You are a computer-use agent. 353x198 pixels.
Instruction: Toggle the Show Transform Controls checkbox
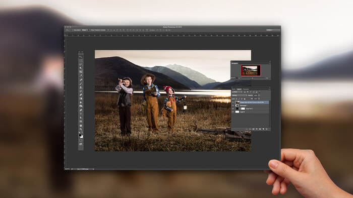click(90, 30)
